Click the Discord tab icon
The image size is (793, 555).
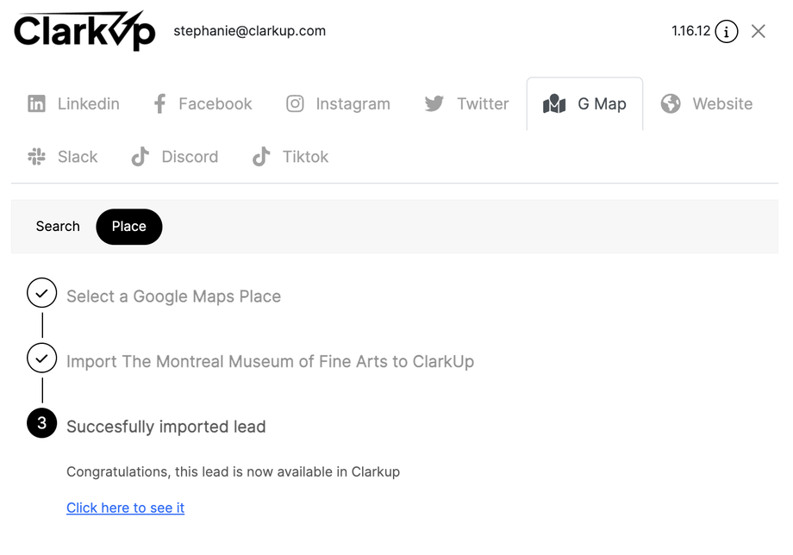pyautogui.click(x=140, y=157)
